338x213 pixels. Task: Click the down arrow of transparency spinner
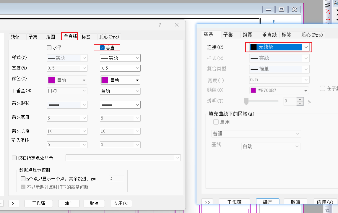coord(300,103)
